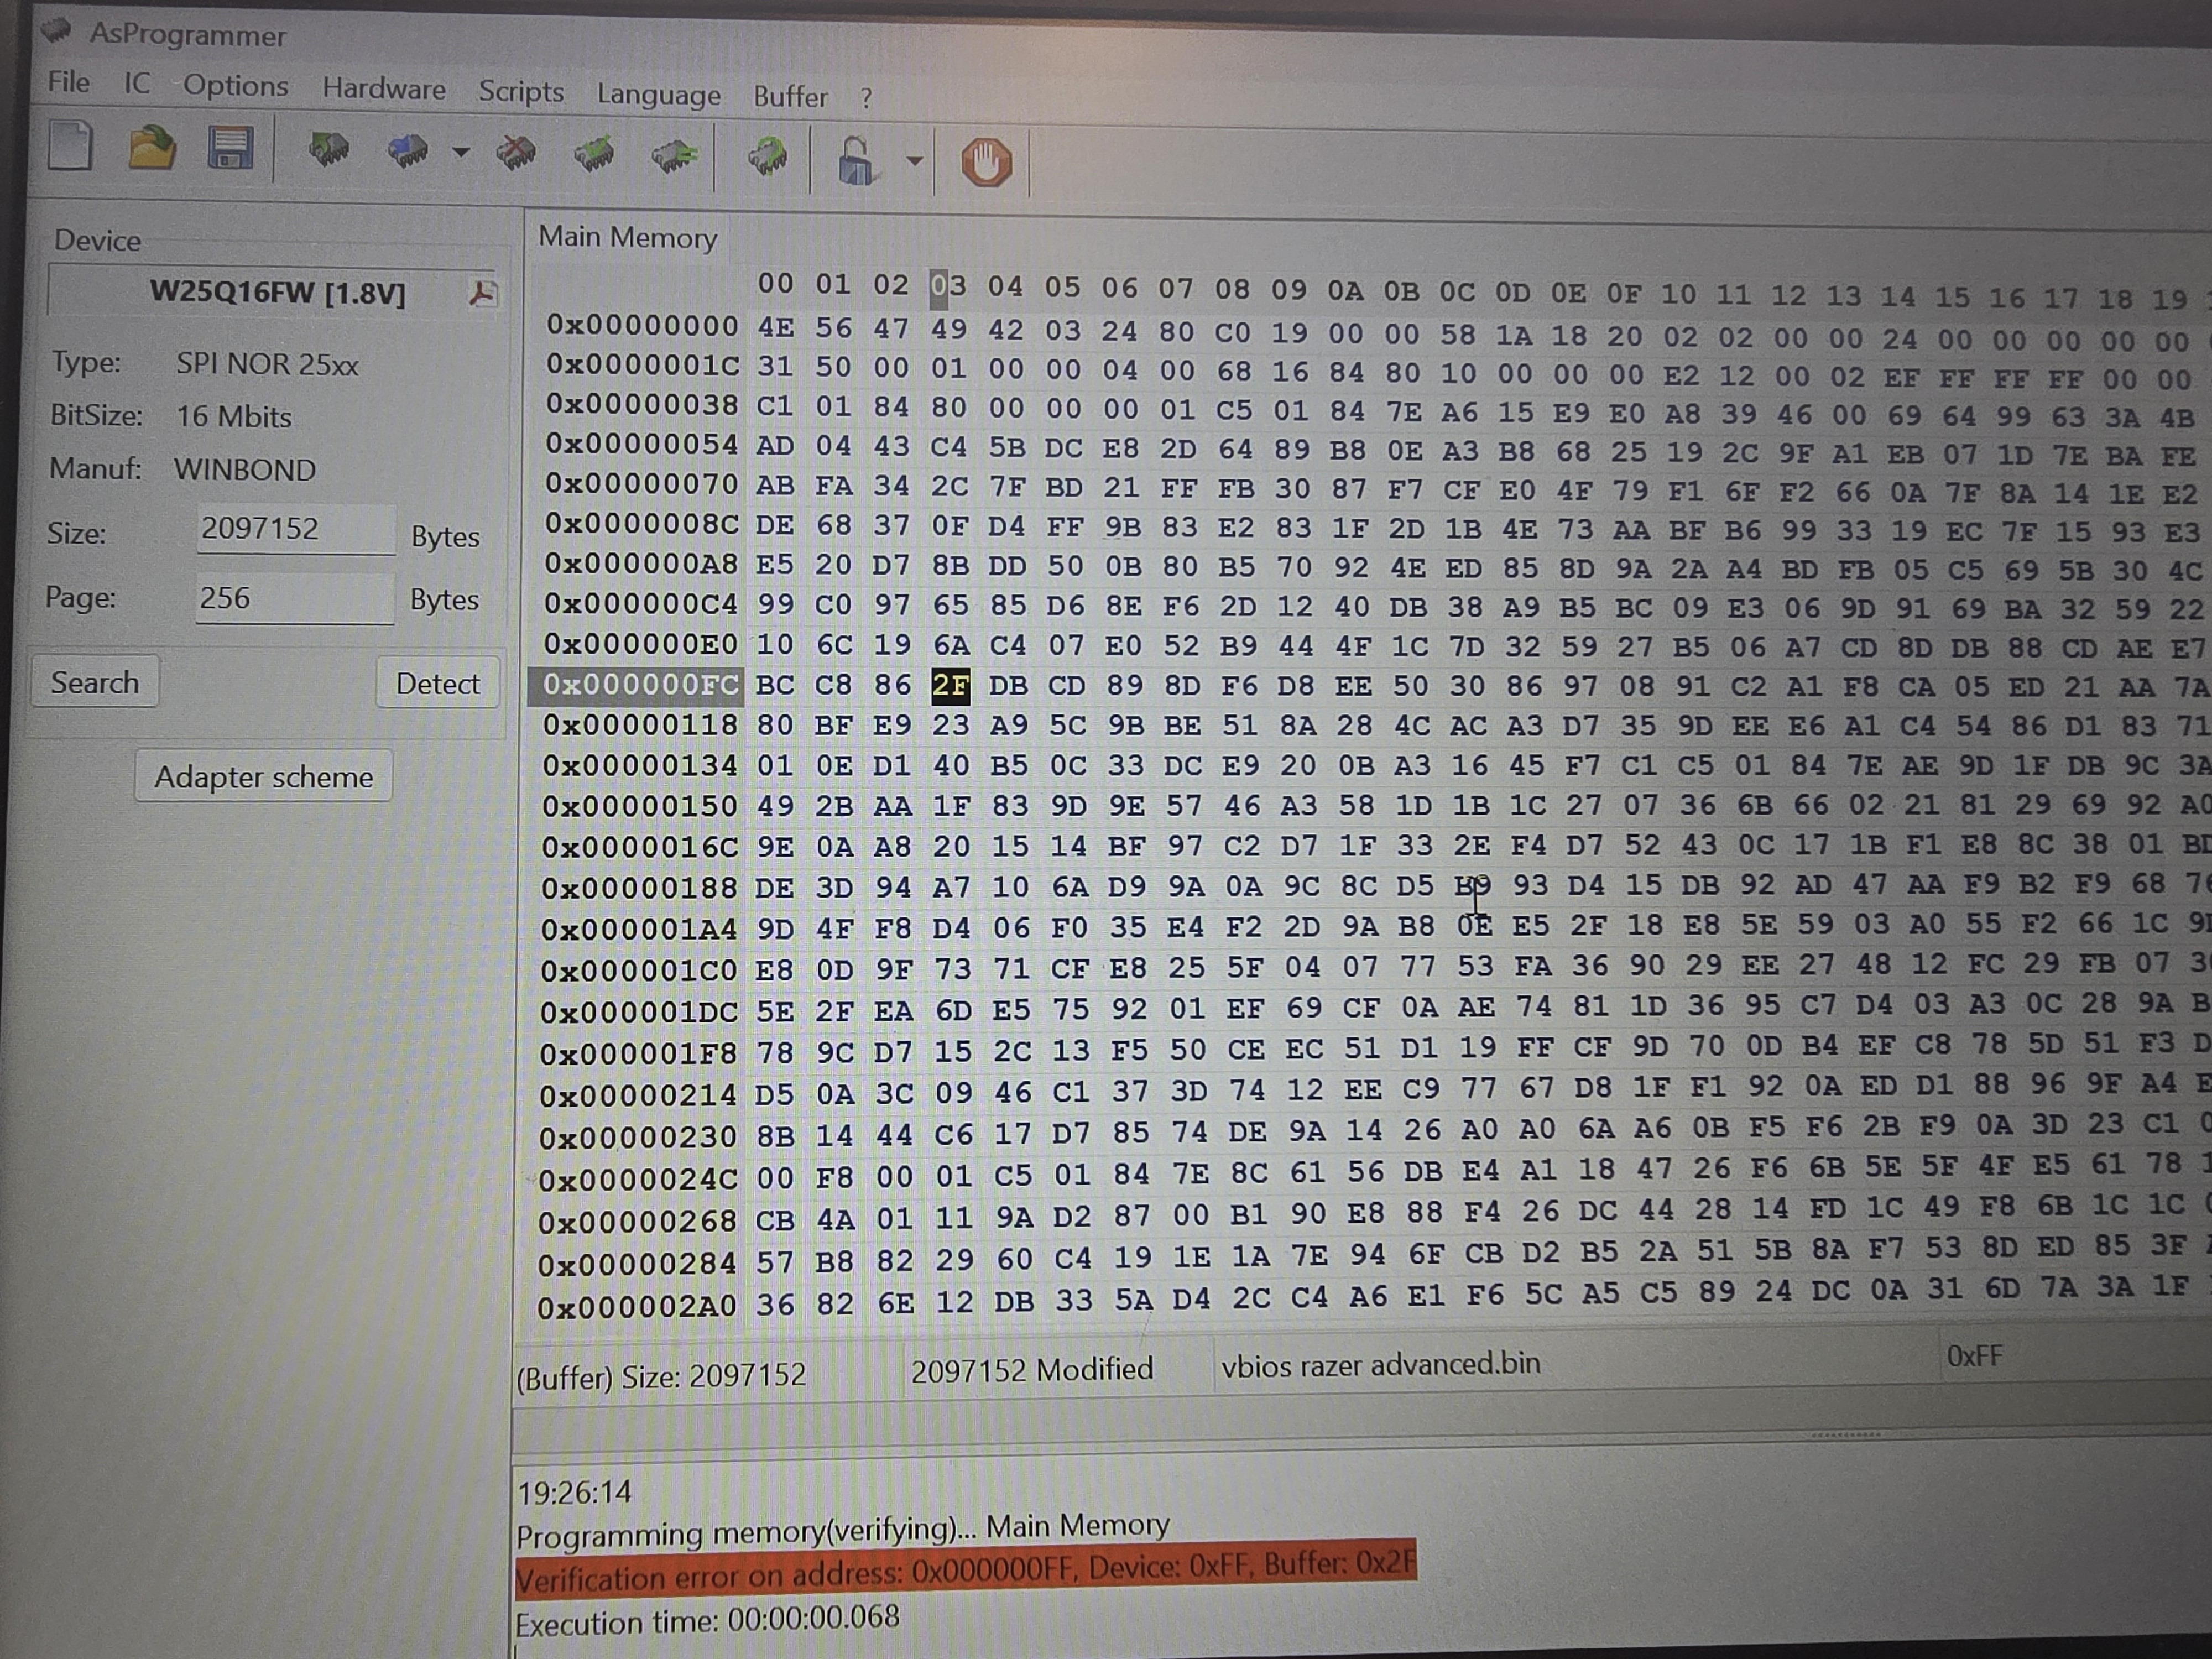
Task: Open the Buffer menu
Action: point(789,96)
